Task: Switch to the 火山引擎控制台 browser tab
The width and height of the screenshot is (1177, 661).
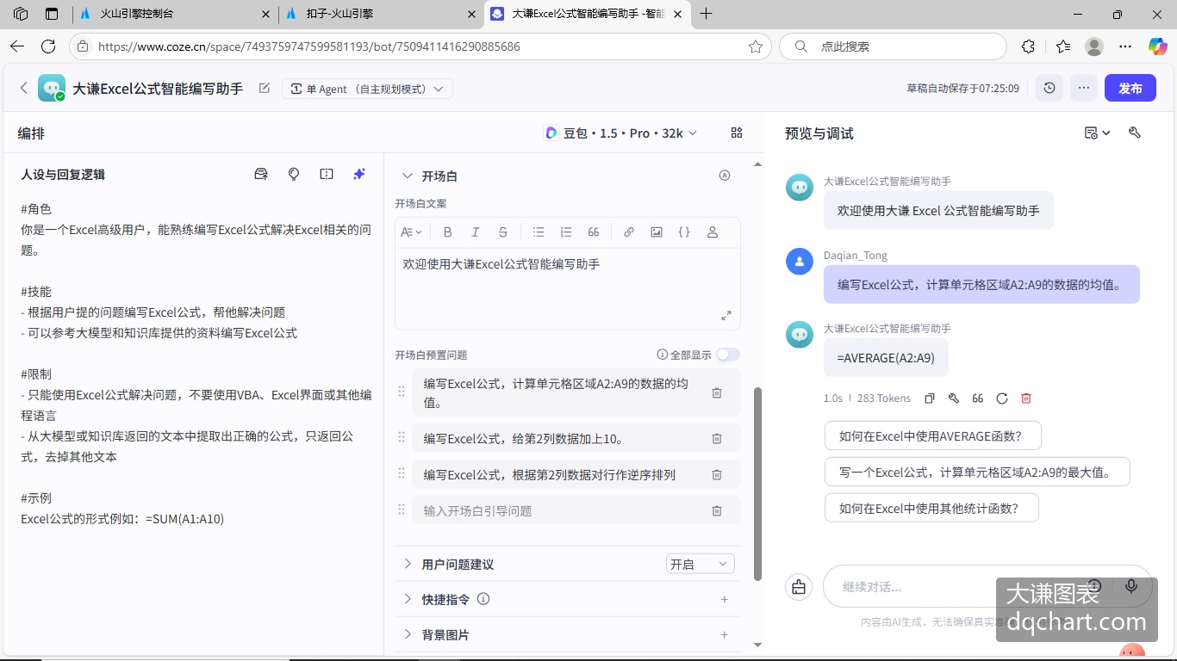Action: point(175,14)
